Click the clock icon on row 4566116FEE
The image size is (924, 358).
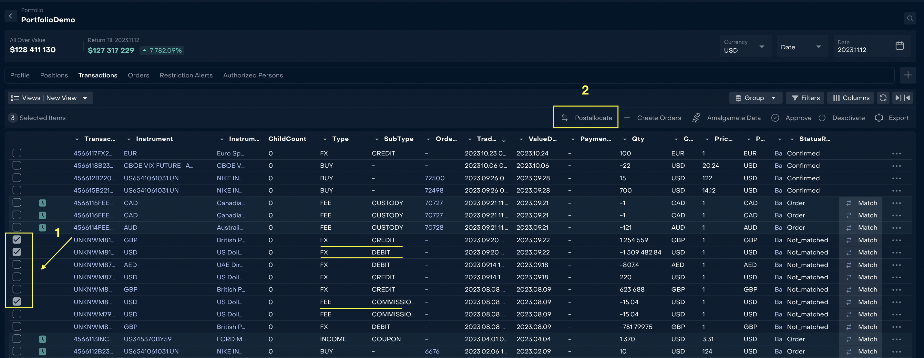coord(42,215)
